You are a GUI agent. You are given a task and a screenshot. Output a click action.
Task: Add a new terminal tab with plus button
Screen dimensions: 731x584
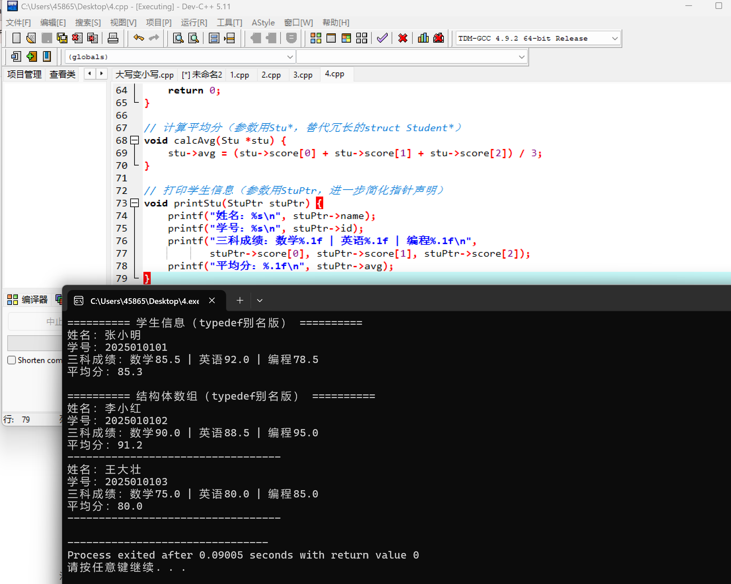(240, 301)
